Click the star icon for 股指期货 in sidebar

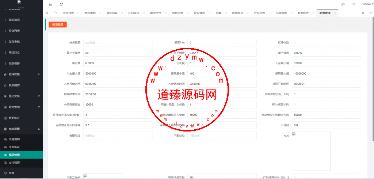coord(5,85)
